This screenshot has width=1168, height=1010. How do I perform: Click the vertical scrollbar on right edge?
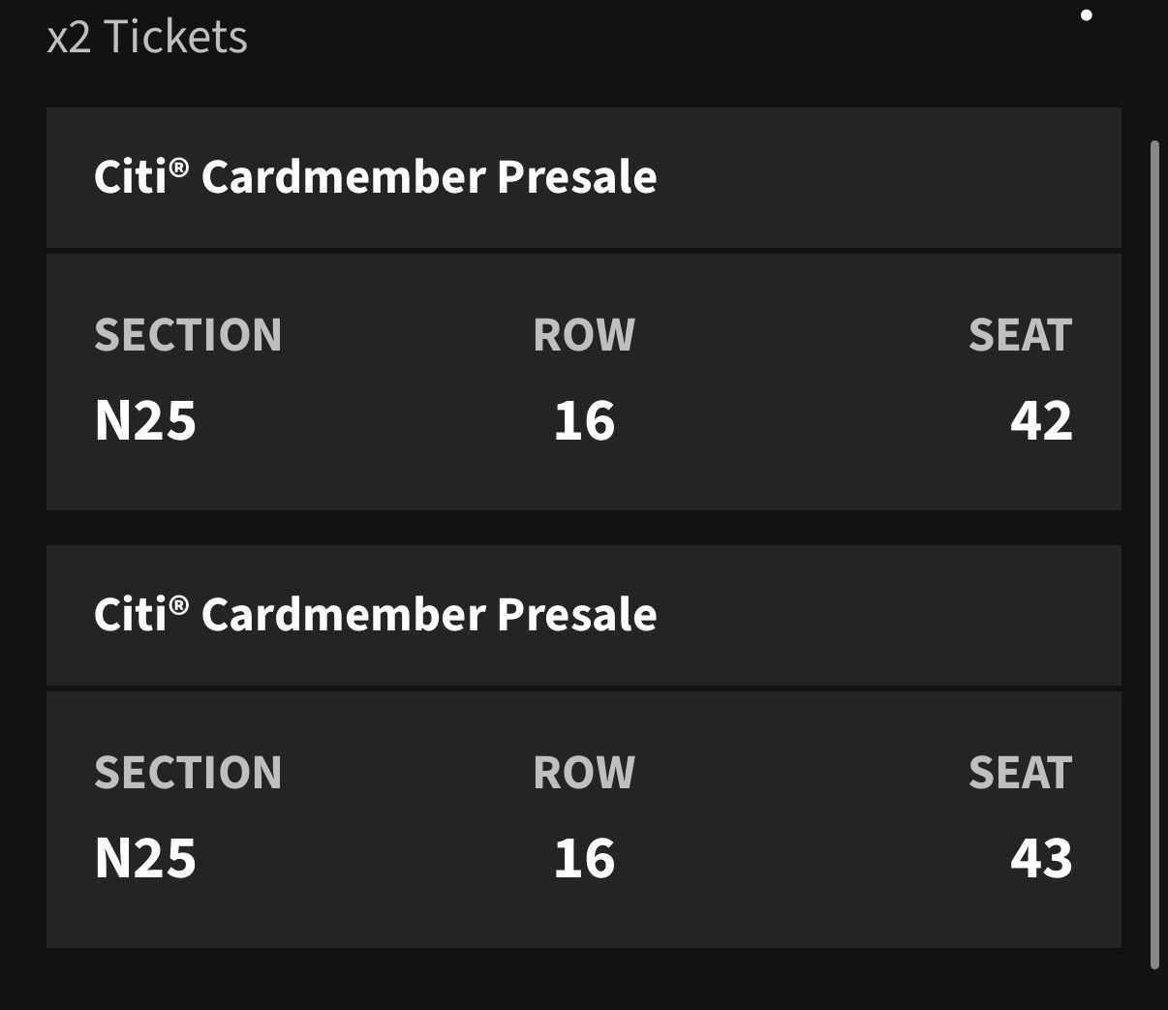(1153, 554)
